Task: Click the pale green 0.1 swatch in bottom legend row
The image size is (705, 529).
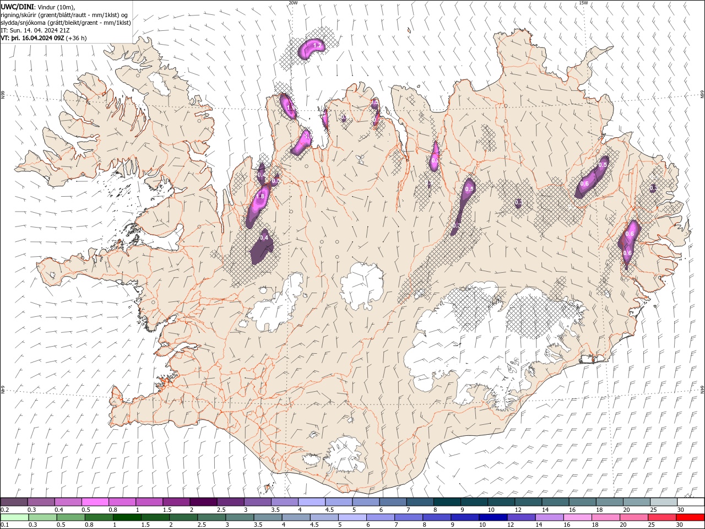Action: point(14,517)
